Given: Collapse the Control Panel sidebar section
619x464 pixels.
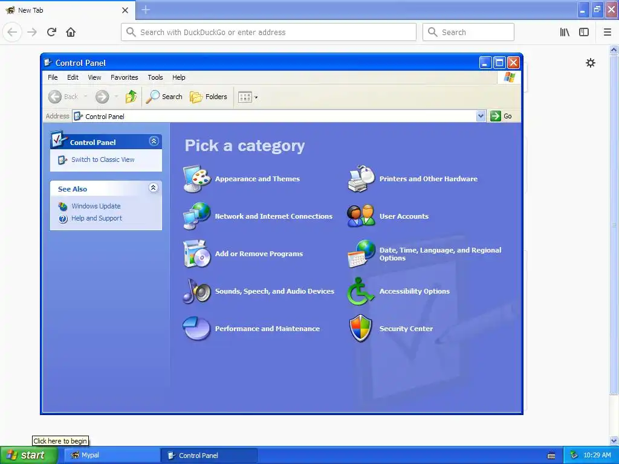Looking at the screenshot, I should tap(154, 141).
